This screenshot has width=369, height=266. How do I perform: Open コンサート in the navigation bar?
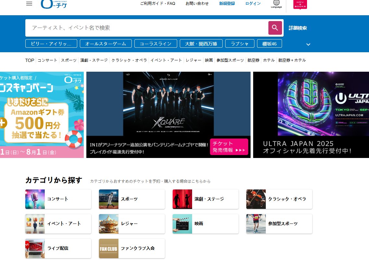pos(47,60)
